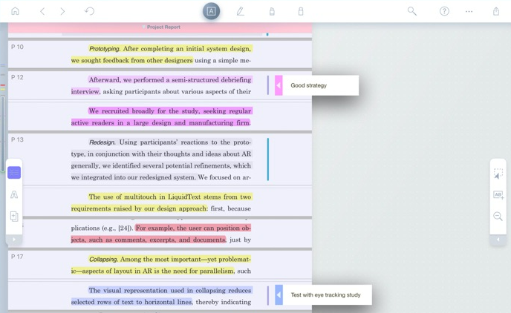Screen dimensions: 511x313
Task: Select the blue visual representation highlight
Action: click(162, 296)
